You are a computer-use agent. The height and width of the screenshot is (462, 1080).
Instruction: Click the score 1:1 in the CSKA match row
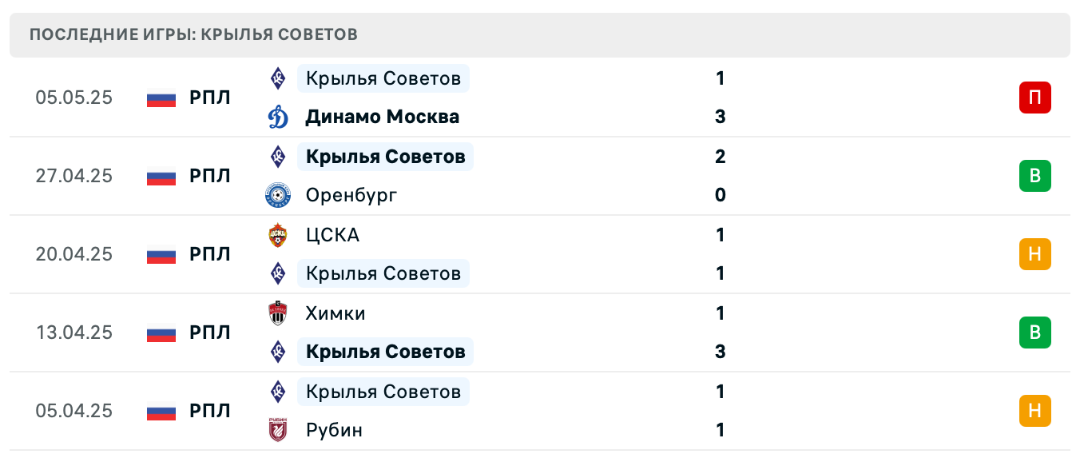tap(720, 254)
